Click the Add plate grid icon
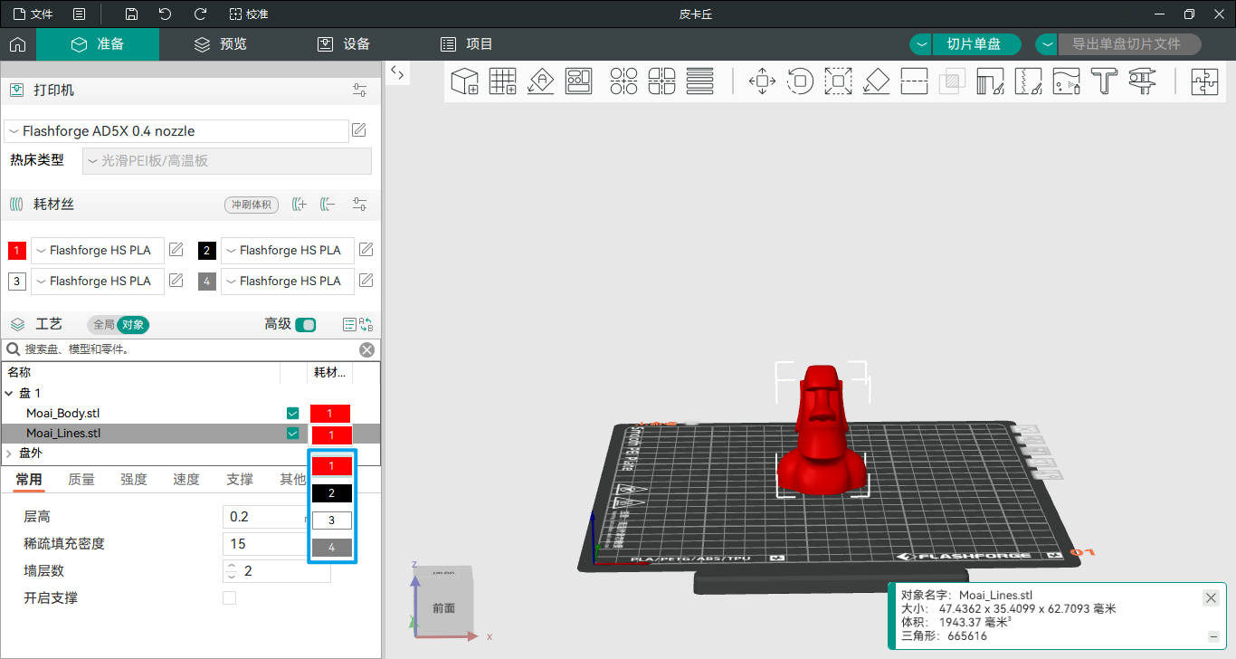The width and height of the screenshot is (1236, 659). click(x=502, y=81)
